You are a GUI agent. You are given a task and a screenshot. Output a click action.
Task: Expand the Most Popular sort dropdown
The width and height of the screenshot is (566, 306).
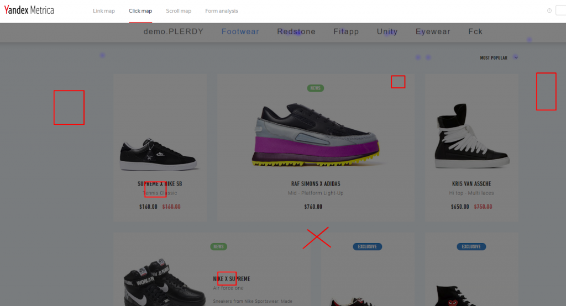pyautogui.click(x=494, y=57)
